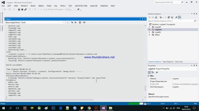This screenshot has width=199, height=111.
Task: Open the FILE menu
Action: click(3, 6)
